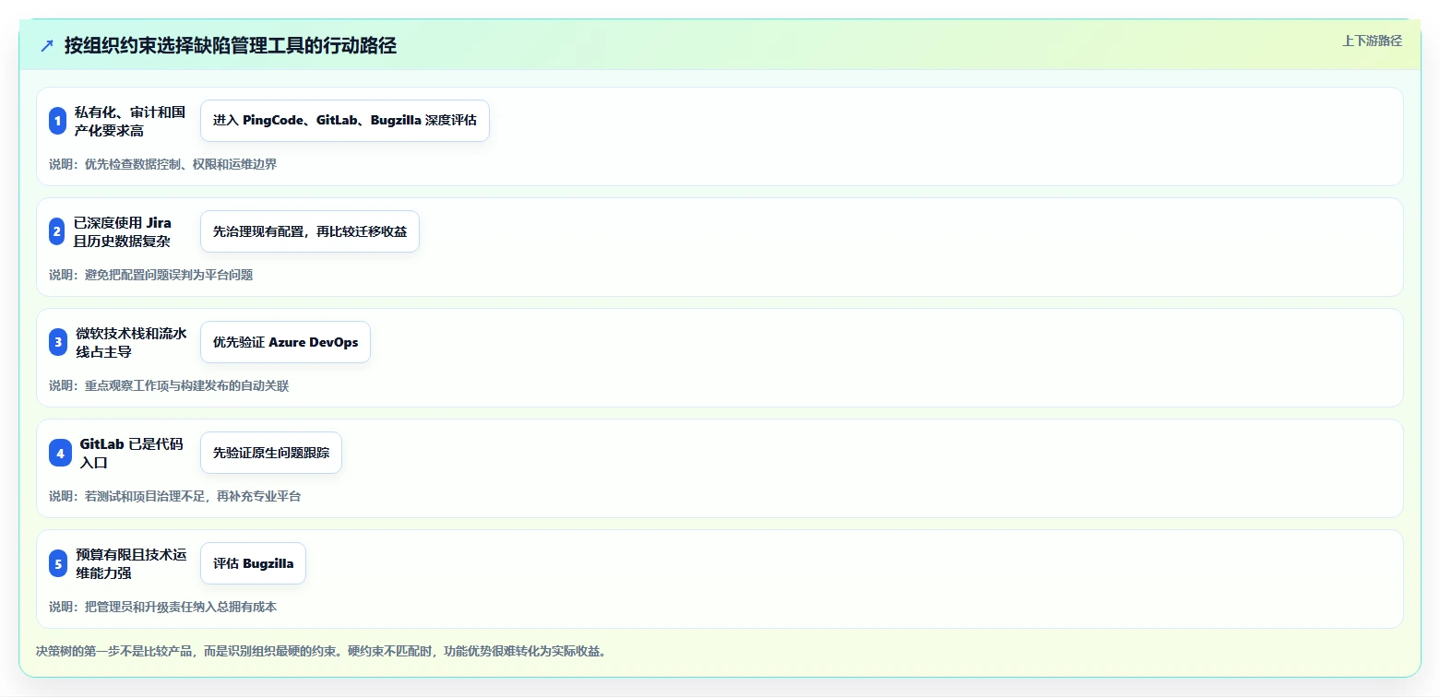Select the condition 已深度使用 Jira 且历史数据复杂

click(x=123, y=231)
